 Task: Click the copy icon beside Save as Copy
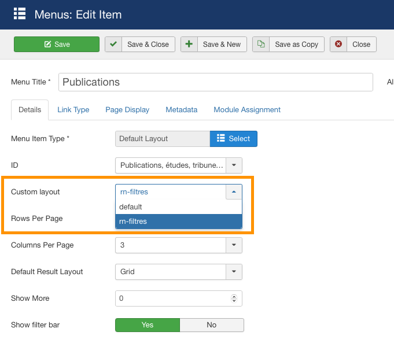coord(261,45)
